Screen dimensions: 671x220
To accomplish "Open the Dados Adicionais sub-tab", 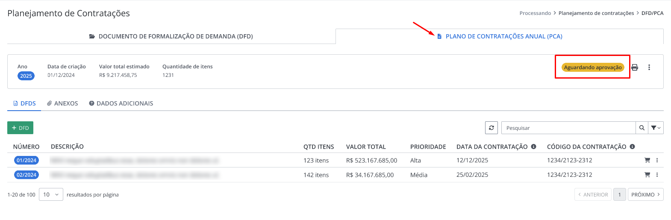I will click(121, 103).
